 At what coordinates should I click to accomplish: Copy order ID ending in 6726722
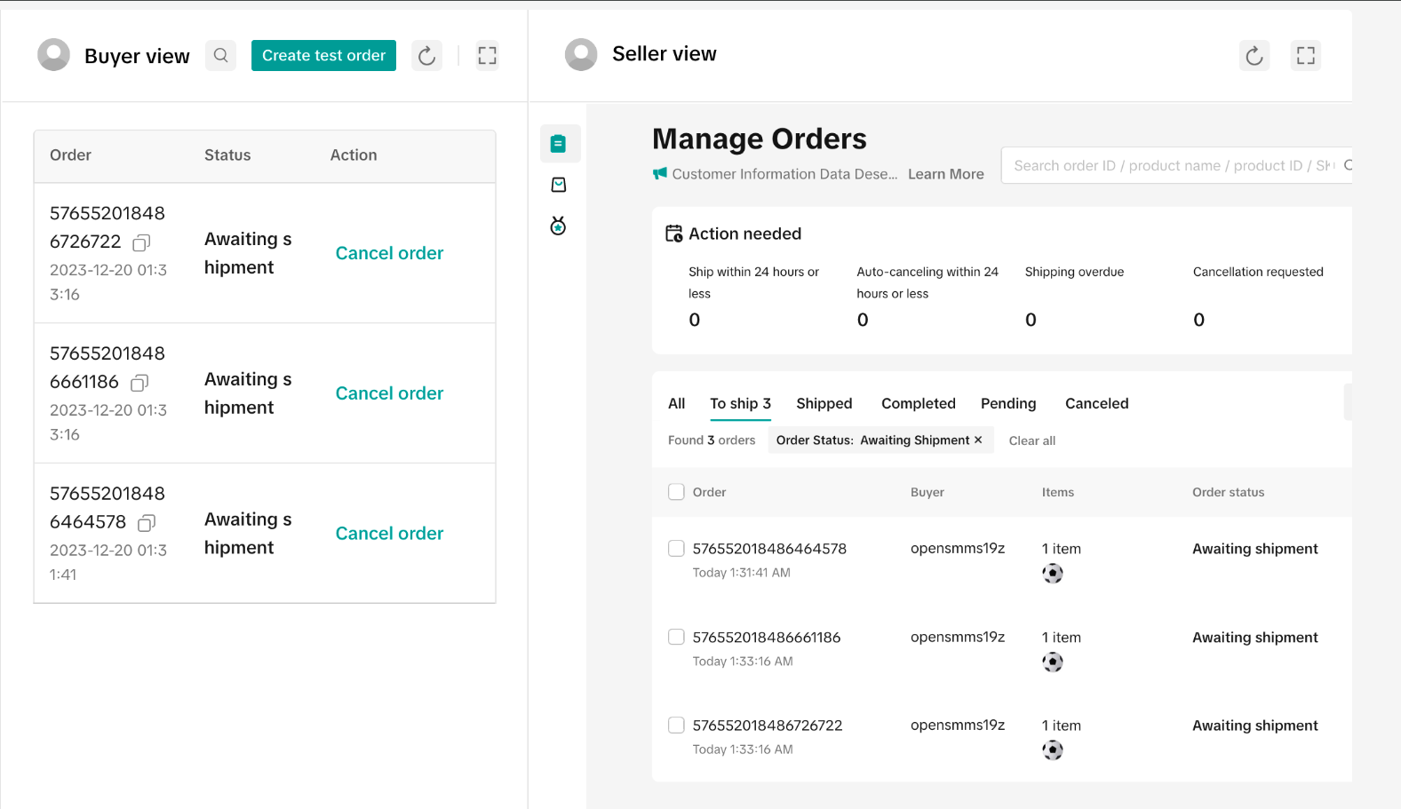pyautogui.click(x=141, y=242)
